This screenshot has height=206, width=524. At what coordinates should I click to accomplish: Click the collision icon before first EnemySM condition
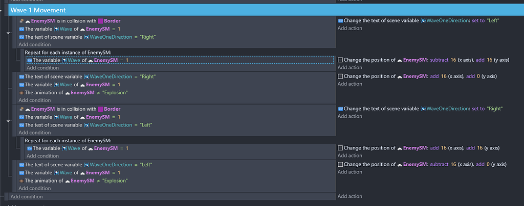click(x=21, y=21)
